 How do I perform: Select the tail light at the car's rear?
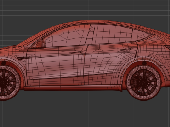click(x=167, y=47)
